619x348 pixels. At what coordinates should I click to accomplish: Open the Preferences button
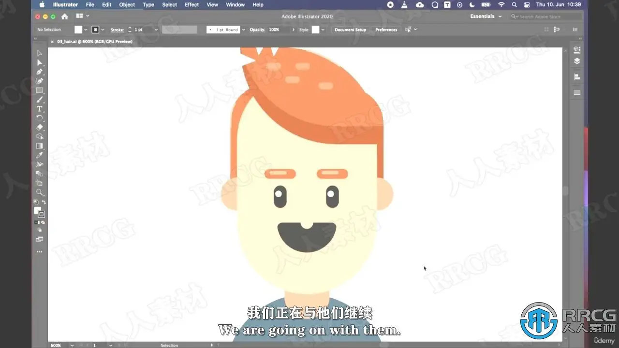(386, 29)
